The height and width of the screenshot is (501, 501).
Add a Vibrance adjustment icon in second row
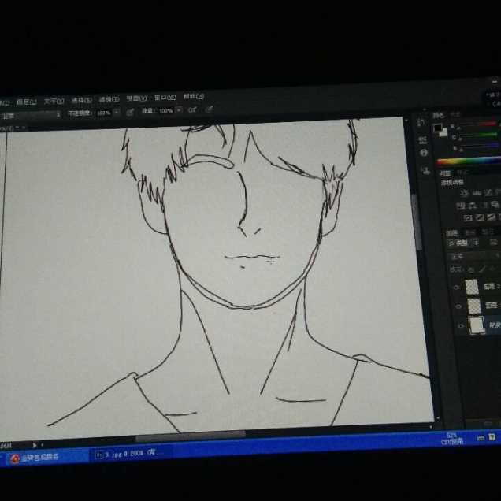(x=460, y=206)
